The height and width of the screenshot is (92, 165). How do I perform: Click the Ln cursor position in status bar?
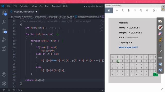click(102, 90)
